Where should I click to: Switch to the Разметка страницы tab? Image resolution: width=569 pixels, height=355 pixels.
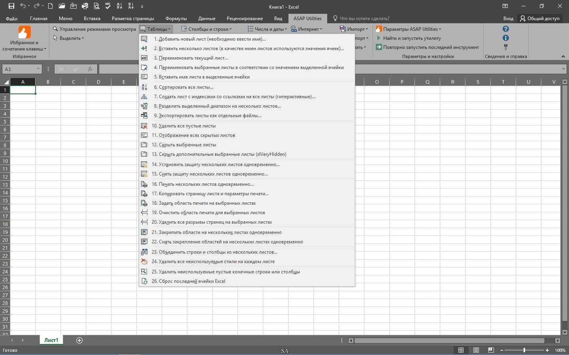coord(133,19)
